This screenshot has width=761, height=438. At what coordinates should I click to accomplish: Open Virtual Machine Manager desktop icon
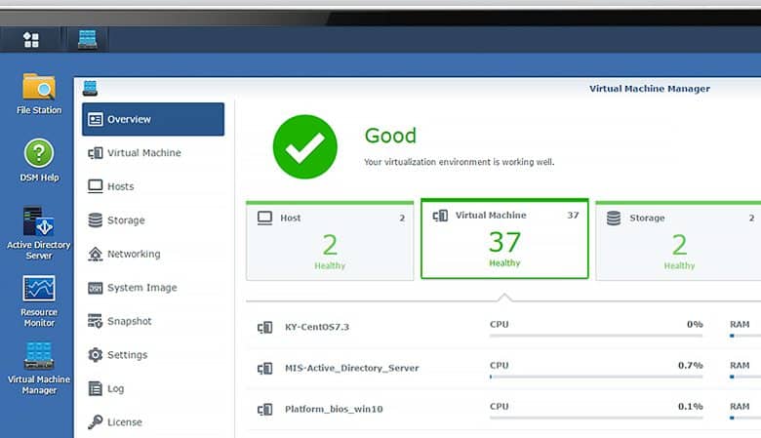pos(39,369)
